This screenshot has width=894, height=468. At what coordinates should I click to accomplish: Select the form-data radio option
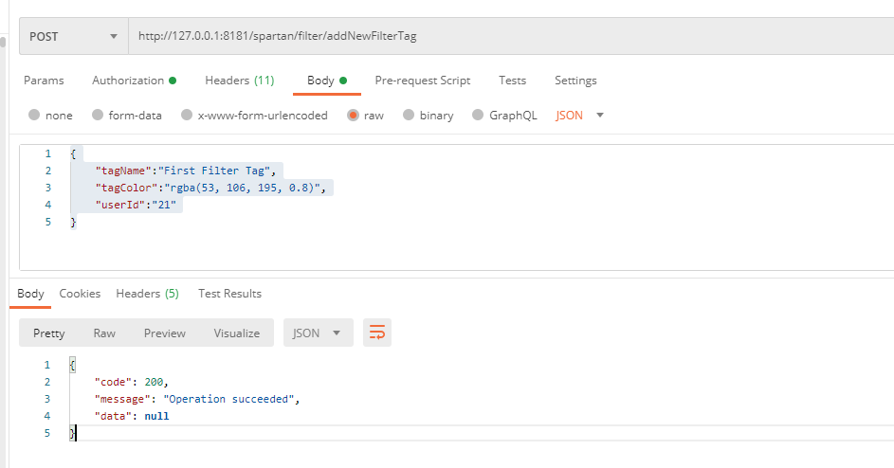[98, 116]
